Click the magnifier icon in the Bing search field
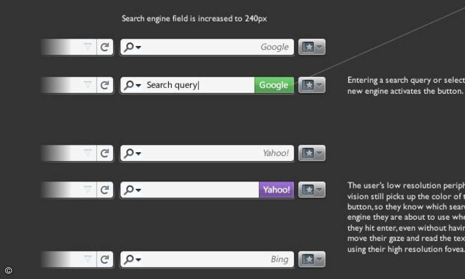 click(129, 260)
